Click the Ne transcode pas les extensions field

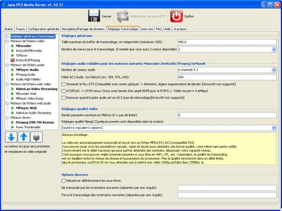coord(227,188)
